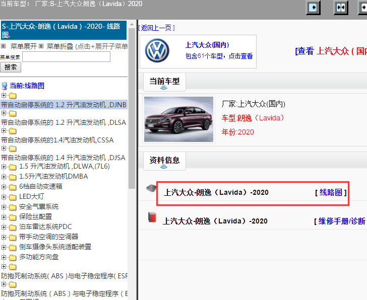This screenshot has height=300, width=367.
Task: Select the 多功能方向盘 tree label
Action: (x=39, y=257)
